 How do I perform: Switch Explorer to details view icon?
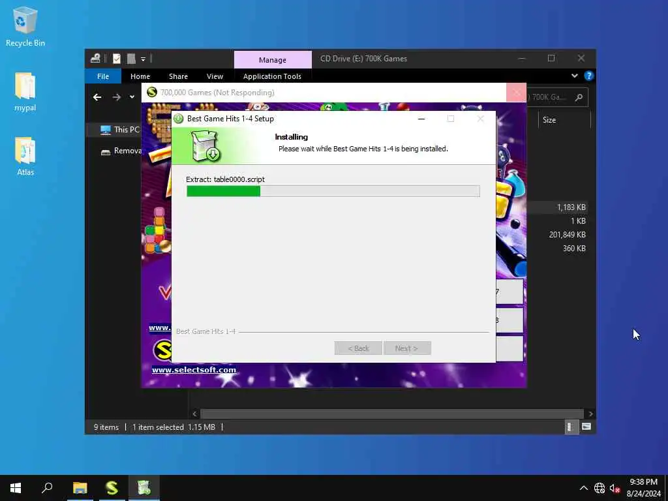coord(570,427)
